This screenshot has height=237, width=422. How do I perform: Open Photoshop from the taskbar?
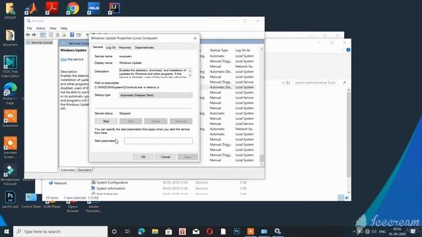[237, 231]
